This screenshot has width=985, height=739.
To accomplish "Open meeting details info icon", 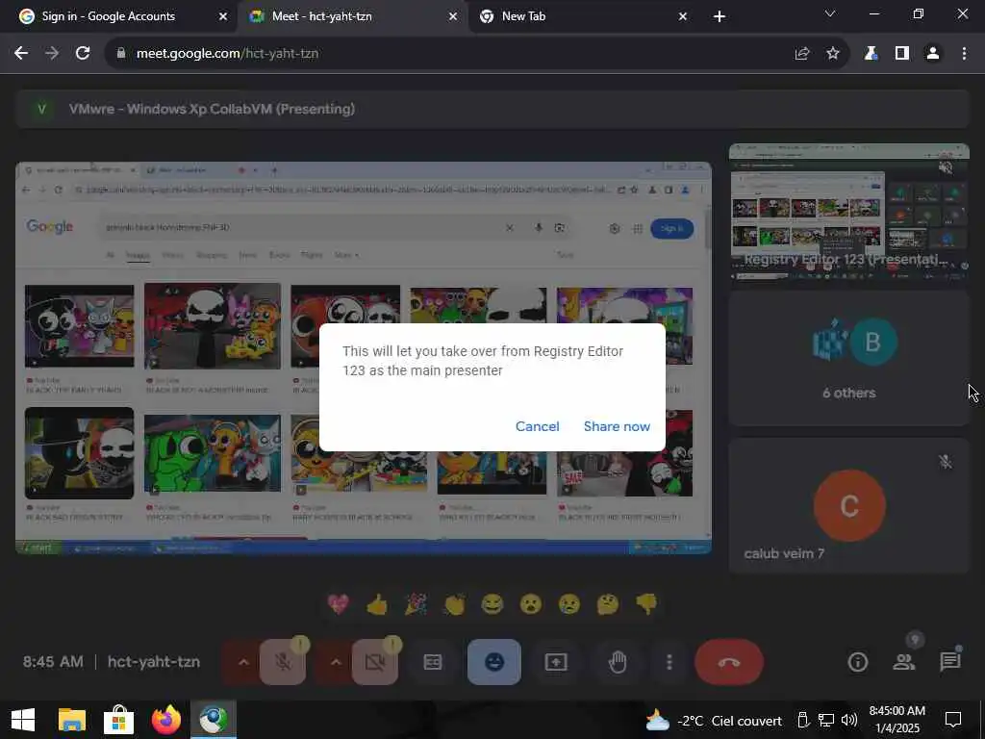I will [x=857, y=662].
